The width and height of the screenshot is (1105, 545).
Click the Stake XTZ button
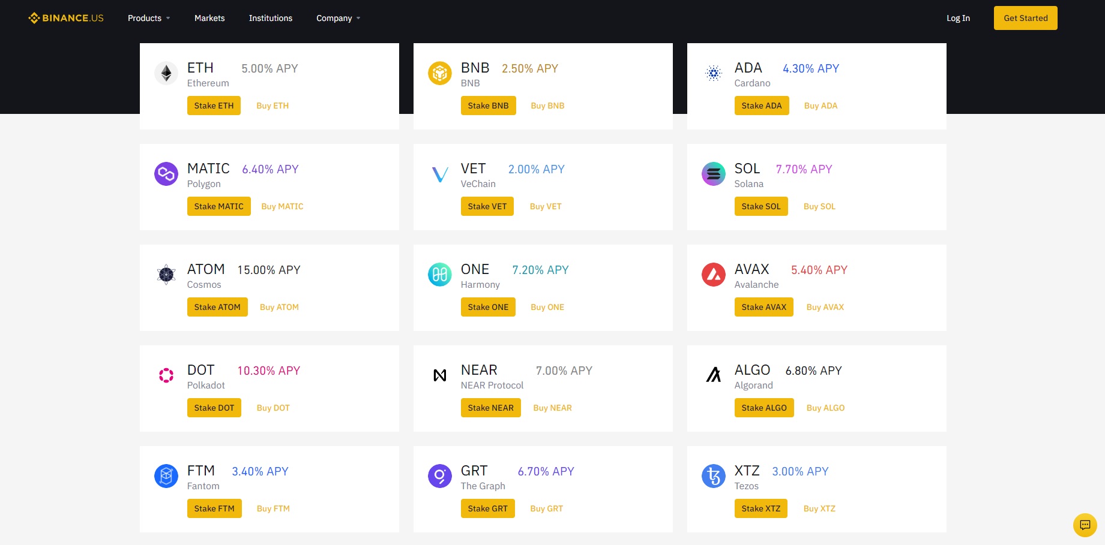tap(761, 508)
